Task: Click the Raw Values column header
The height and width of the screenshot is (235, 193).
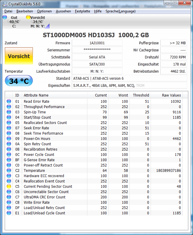Action: (x=167, y=95)
